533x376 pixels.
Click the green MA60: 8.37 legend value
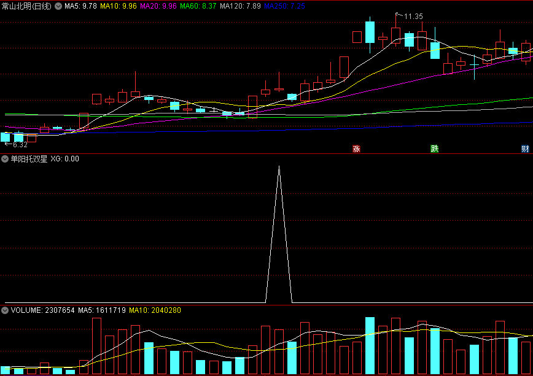click(198, 6)
